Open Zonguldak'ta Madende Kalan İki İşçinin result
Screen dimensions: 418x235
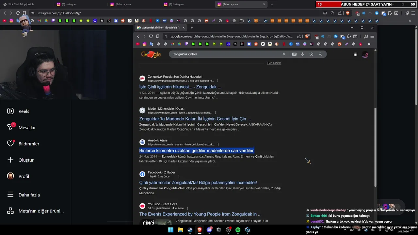click(195, 119)
